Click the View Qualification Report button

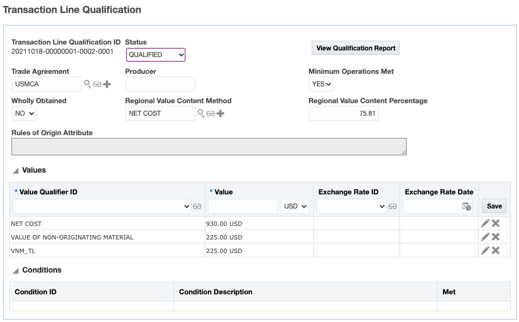click(x=356, y=48)
